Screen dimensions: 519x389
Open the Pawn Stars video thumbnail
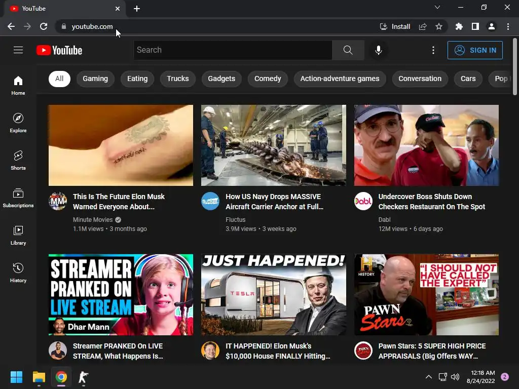click(x=426, y=295)
